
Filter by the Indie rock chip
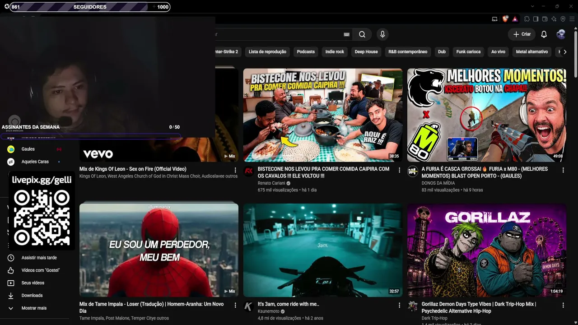pyautogui.click(x=335, y=52)
